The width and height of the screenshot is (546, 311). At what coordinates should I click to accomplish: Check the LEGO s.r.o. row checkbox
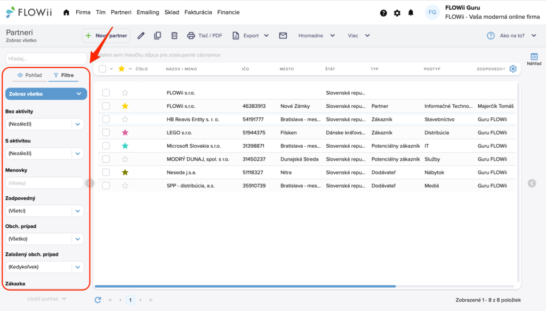pos(106,133)
